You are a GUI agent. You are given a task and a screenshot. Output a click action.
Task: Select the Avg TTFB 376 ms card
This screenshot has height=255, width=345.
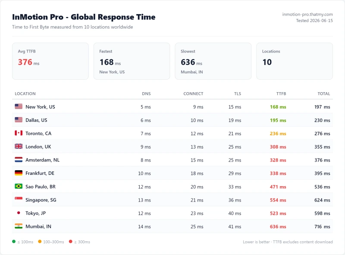[x=50, y=61]
